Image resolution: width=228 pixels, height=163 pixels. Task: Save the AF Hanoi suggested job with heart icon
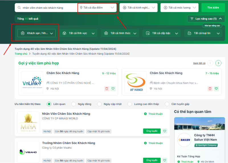(x=216, y=89)
